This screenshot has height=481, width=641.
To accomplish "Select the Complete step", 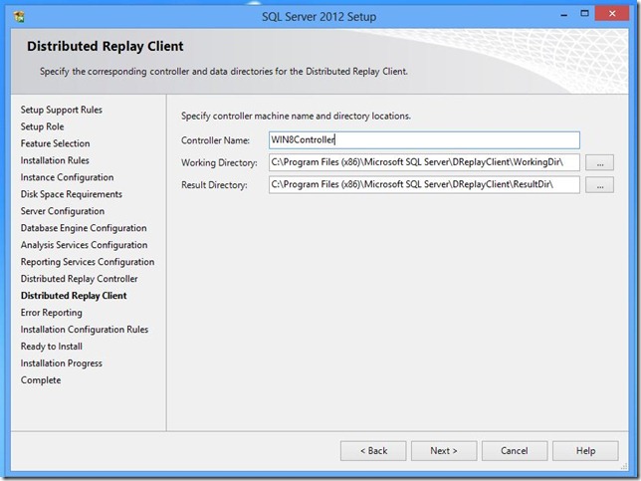I will pos(41,380).
